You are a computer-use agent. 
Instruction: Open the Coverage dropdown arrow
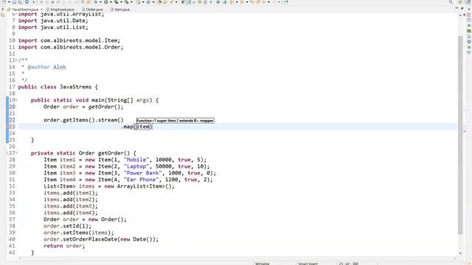click(121, 2)
